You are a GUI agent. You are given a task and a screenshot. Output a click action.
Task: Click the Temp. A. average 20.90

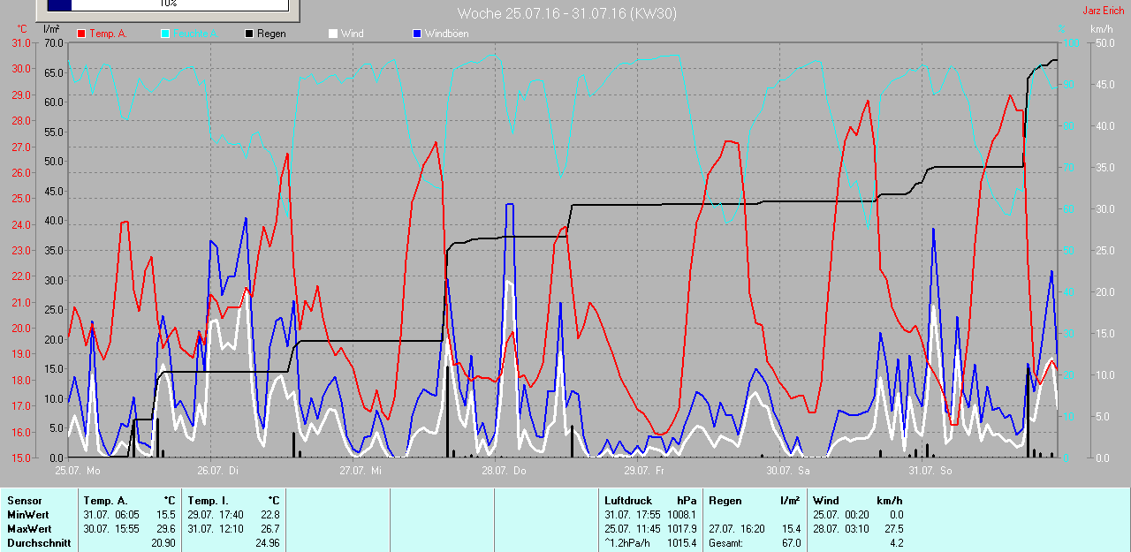point(163,543)
